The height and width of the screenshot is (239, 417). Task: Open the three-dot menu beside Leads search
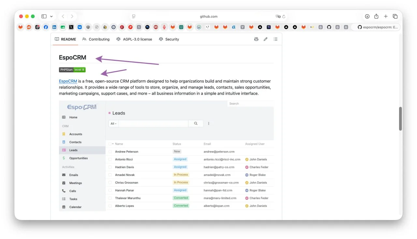click(x=209, y=124)
